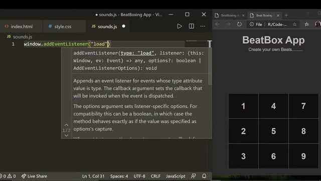This screenshot has height=181, width=321.
Task: Maximize the VS Code window
Action: [187, 15]
